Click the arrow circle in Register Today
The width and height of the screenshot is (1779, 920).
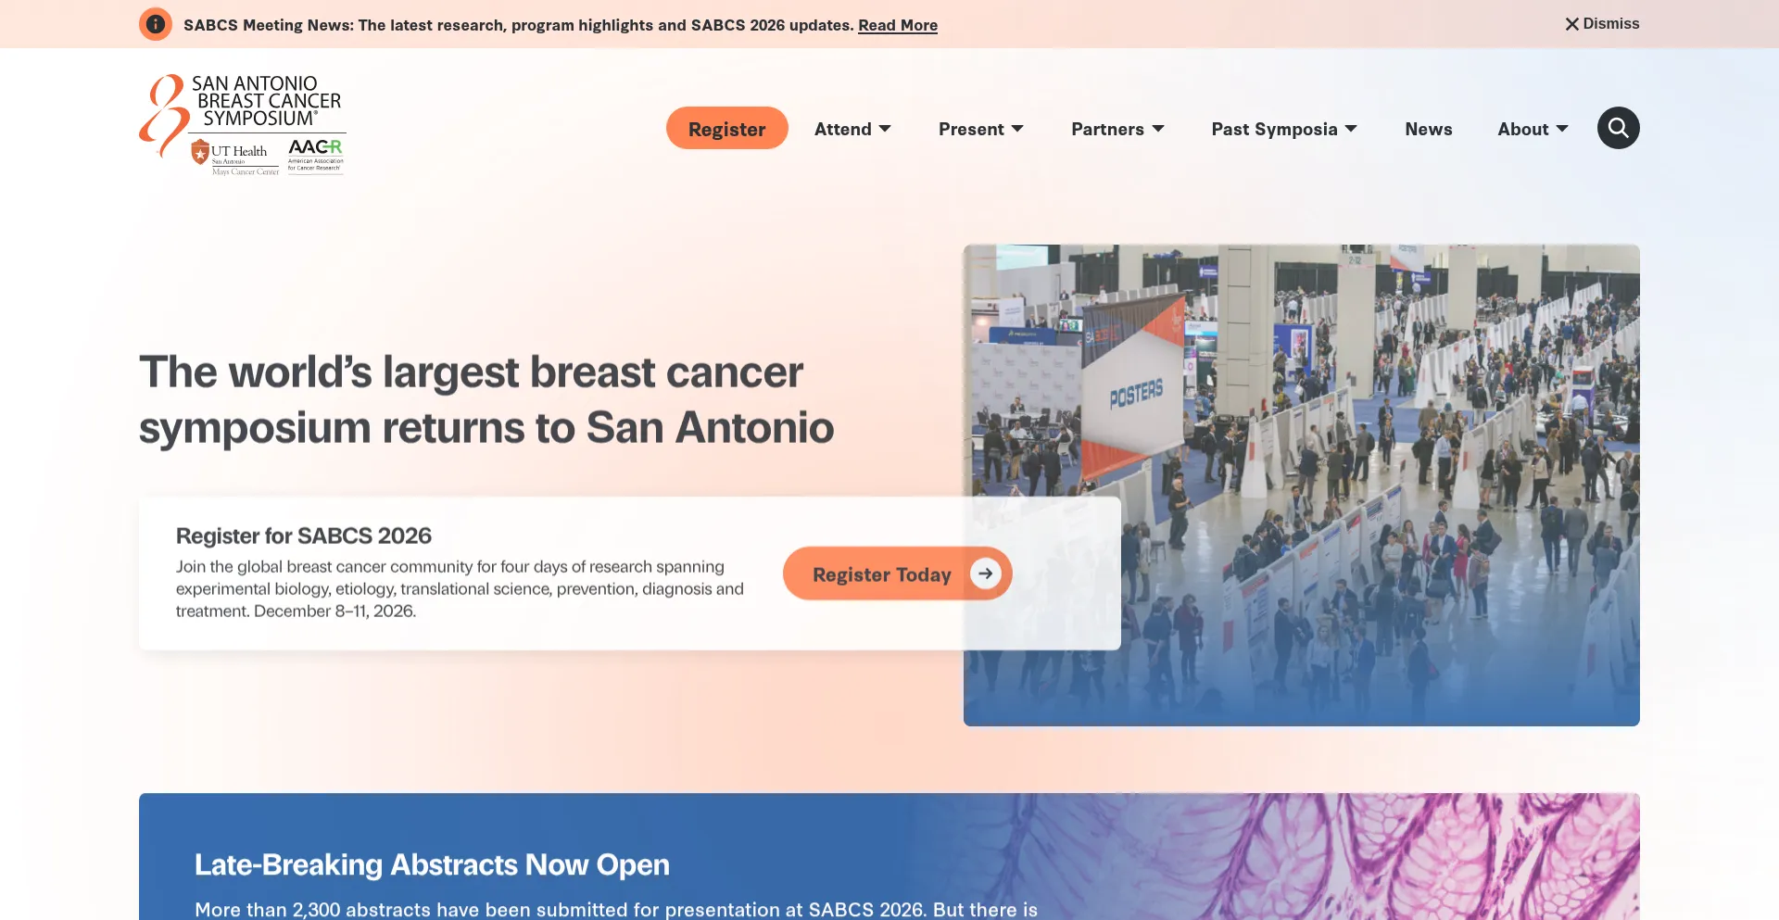tap(986, 573)
